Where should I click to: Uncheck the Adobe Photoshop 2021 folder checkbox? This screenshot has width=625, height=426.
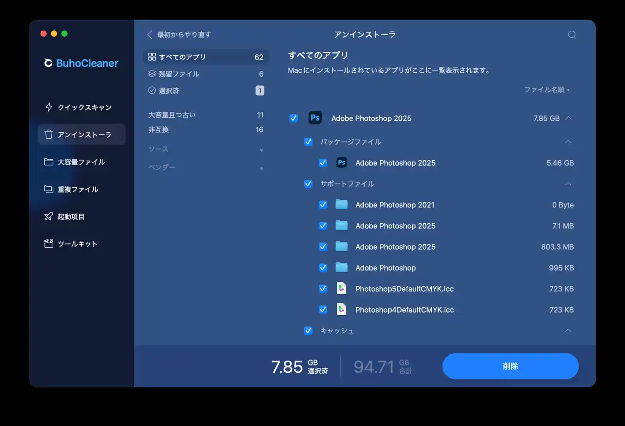(x=323, y=205)
